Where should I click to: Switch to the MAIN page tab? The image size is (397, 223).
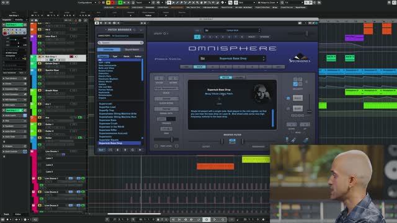coord(200,67)
